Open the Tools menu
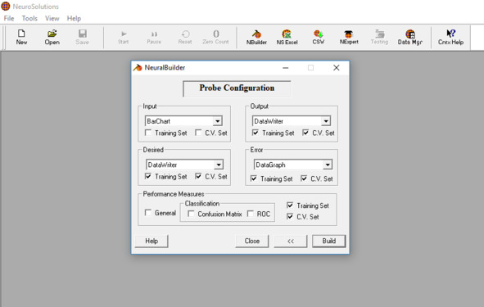Image resolution: width=484 pixels, height=307 pixels. (29, 19)
